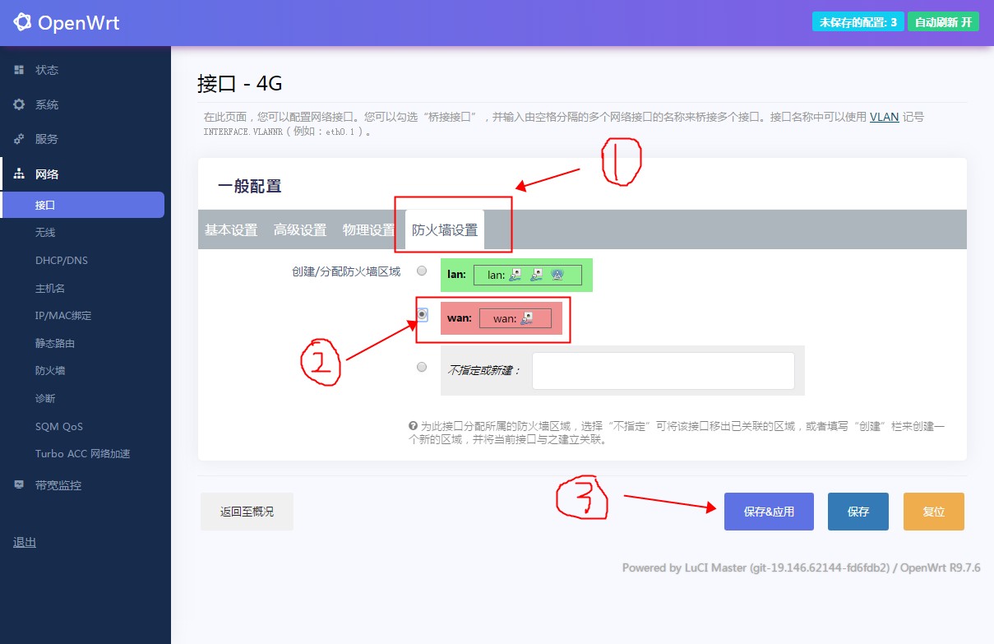
Task: Click the 一般配置 section title
Action: [x=250, y=187]
